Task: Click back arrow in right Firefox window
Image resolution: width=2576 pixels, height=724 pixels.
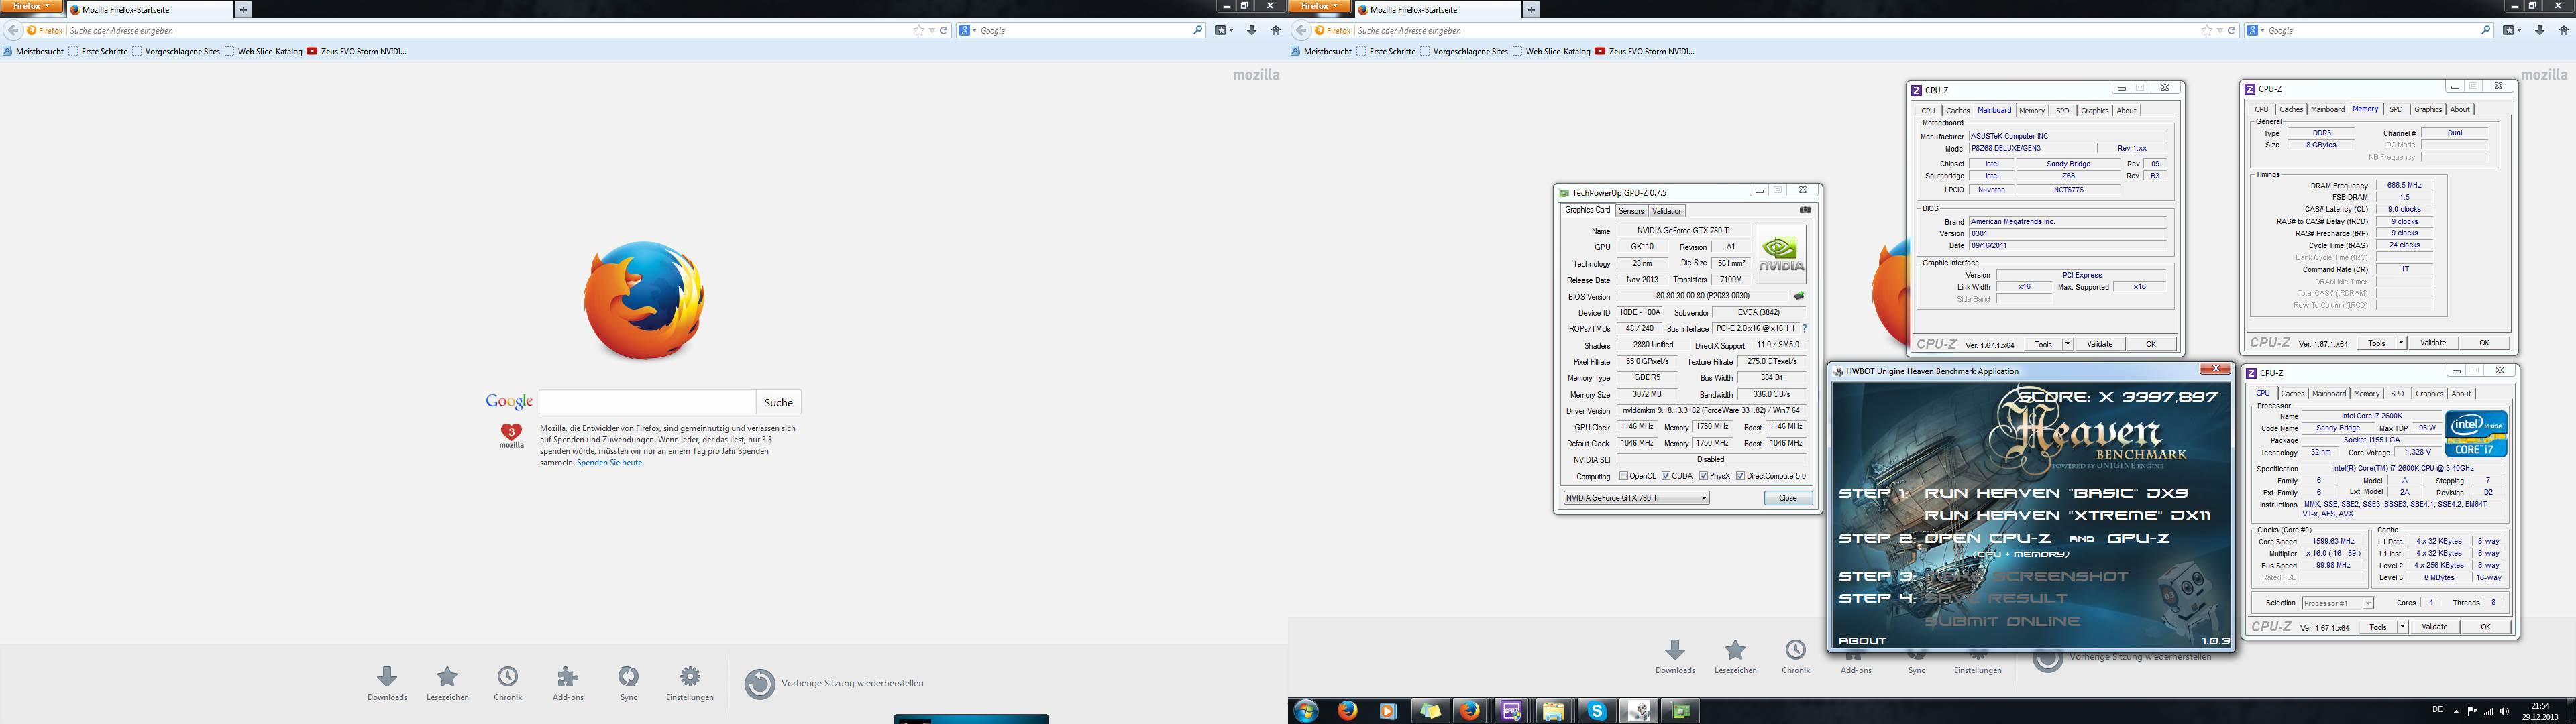Action: [x=1301, y=30]
